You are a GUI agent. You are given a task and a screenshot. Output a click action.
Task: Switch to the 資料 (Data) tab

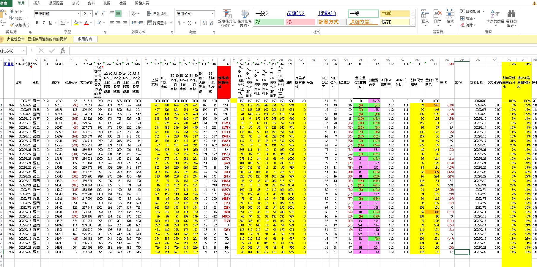pyautogui.click(x=91, y=3)
